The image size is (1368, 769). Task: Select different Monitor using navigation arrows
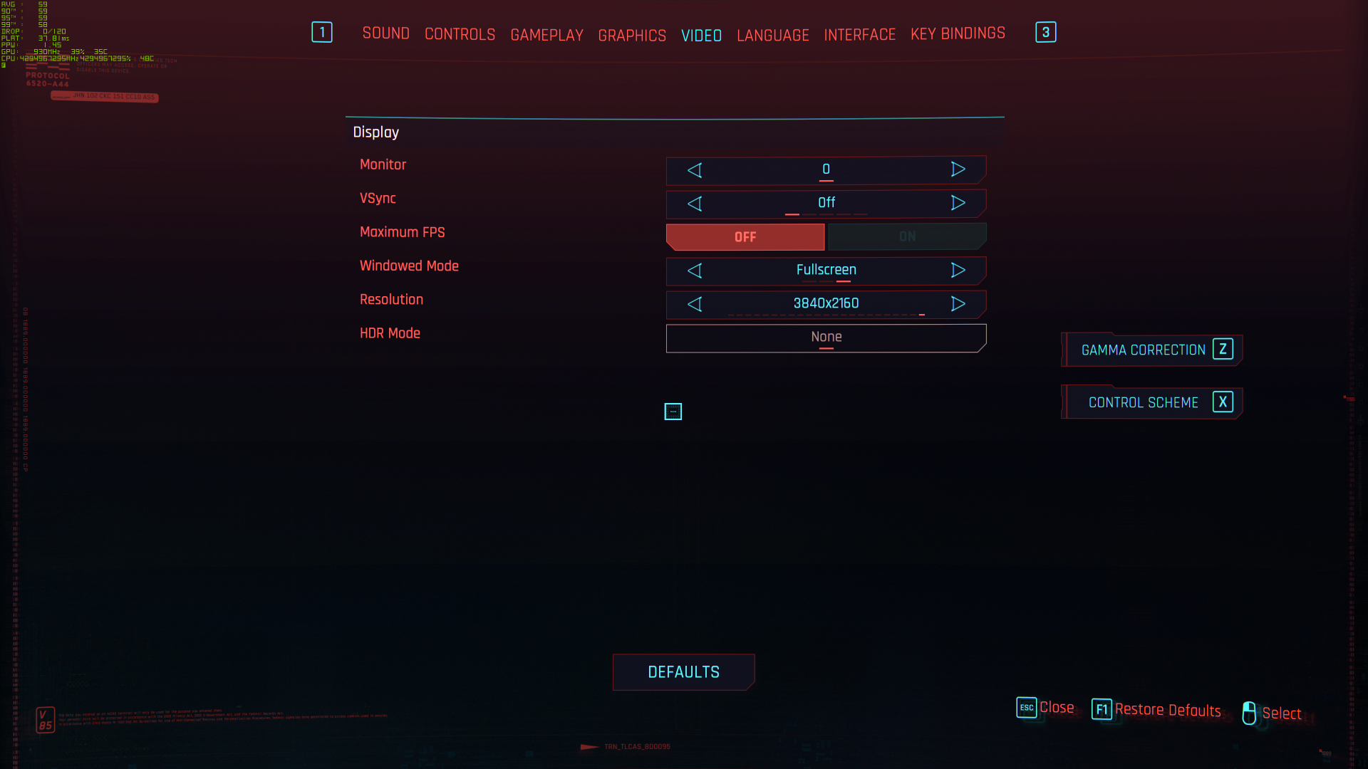pyautogui.click(x=958, y=169)
